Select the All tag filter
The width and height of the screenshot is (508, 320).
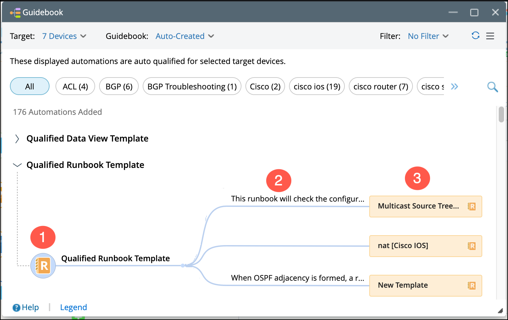tap(30, 86)
